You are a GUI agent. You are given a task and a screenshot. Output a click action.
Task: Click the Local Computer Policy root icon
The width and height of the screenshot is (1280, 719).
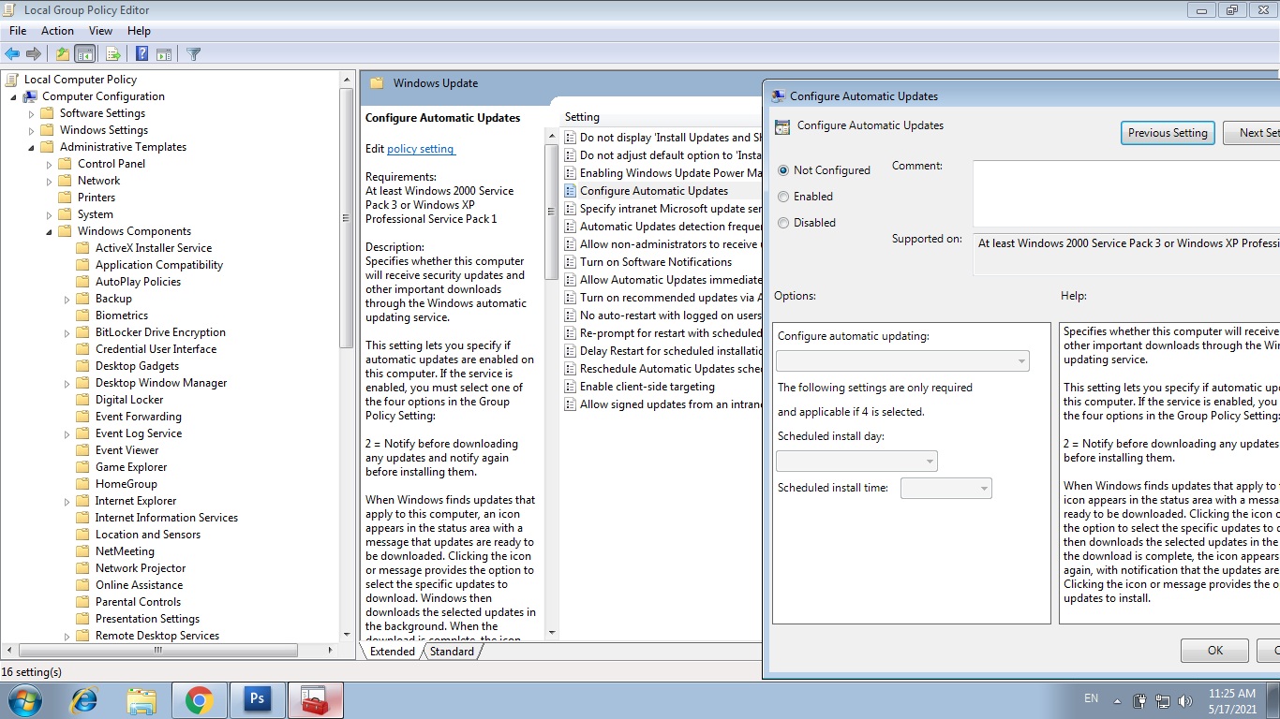(x=12, y=80)
